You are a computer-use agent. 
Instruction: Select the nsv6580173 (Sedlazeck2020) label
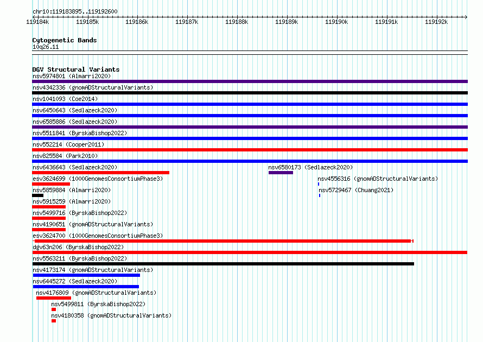310,167
